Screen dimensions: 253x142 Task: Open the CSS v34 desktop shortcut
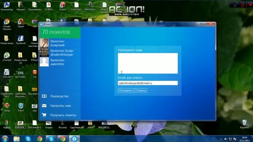coord(7,73)
